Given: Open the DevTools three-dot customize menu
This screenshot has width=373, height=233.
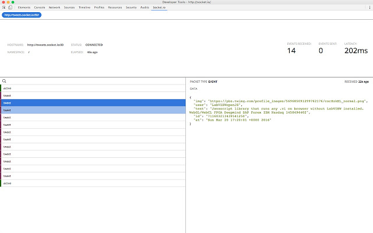Looking at the screenshot, I should pos(370,8).
